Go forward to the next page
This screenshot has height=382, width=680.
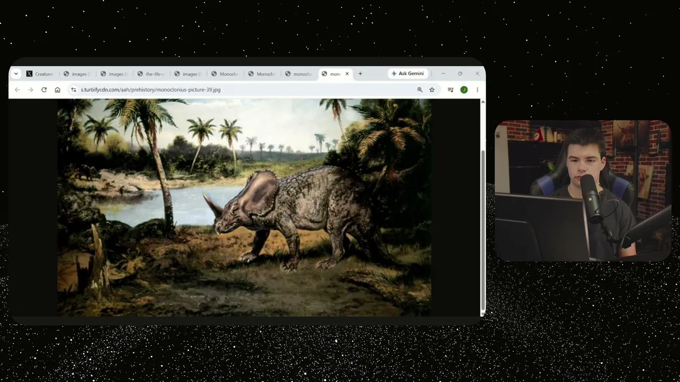click(x=30, y=90)
